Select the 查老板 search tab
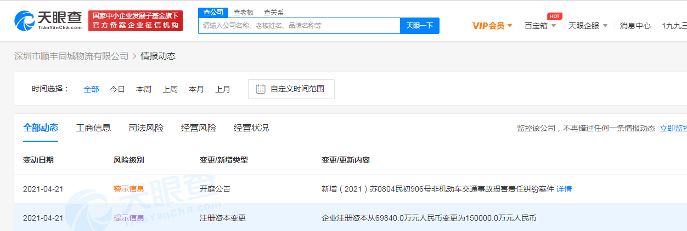 coord(243,12)
